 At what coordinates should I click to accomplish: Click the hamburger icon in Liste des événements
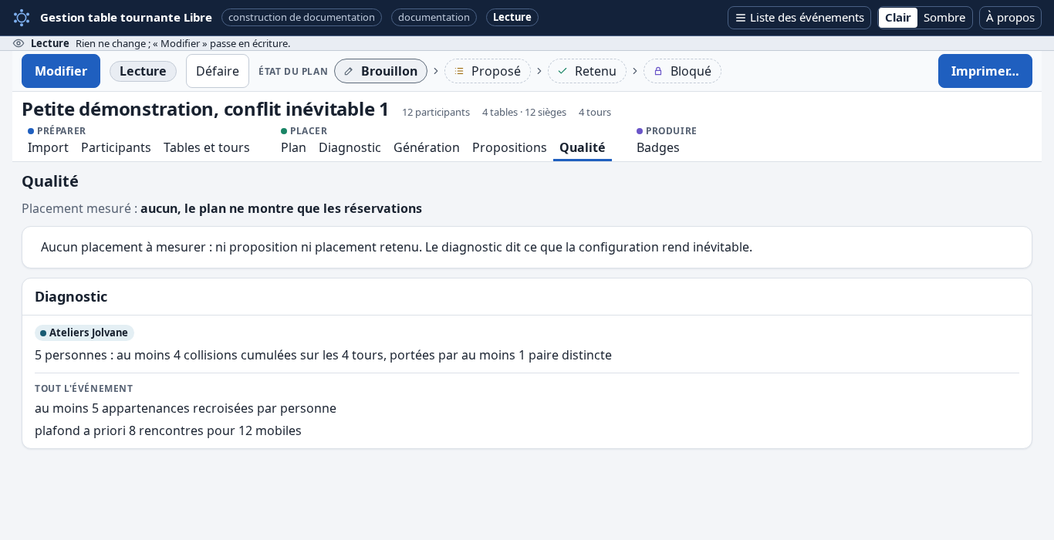click(741, 18)
